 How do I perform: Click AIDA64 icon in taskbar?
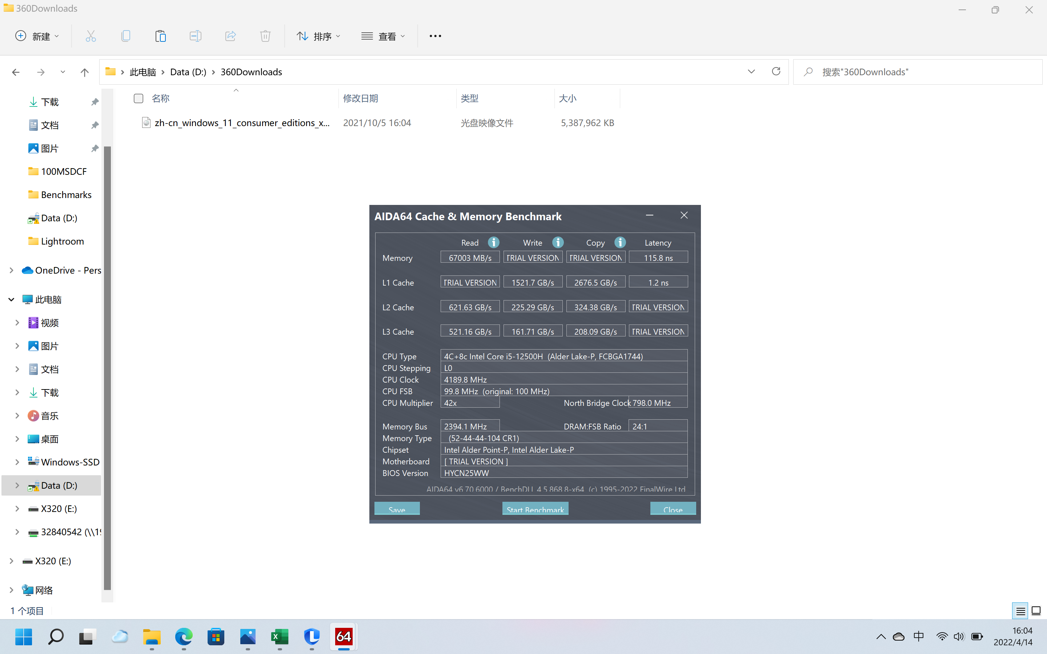click(344, 637)
